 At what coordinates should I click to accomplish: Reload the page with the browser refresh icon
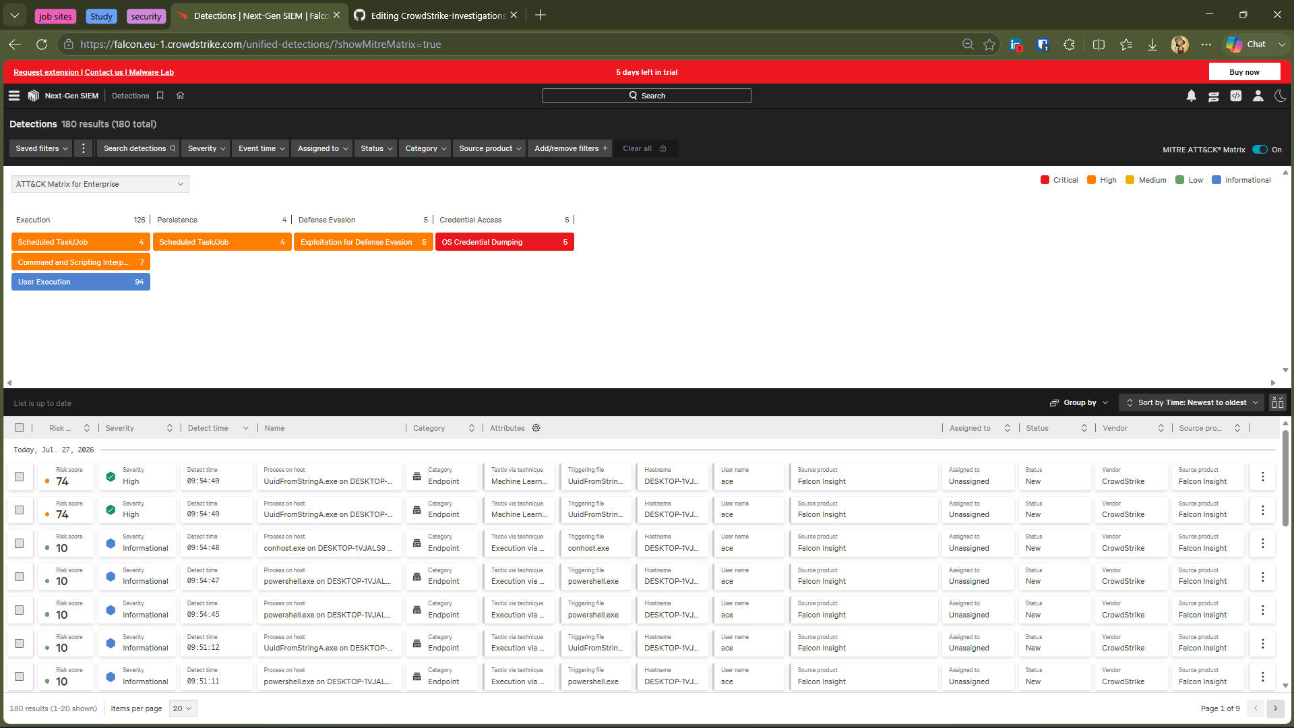[42, 44]
